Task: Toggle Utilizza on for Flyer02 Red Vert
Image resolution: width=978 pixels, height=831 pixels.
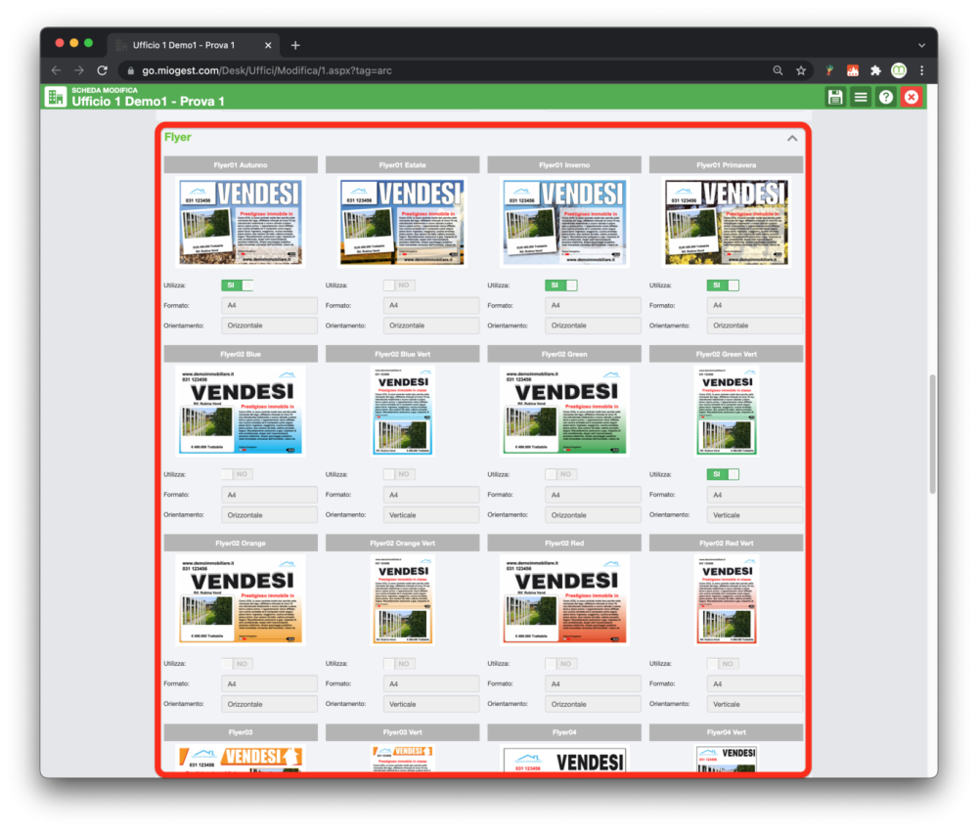Action: point(723,663)
